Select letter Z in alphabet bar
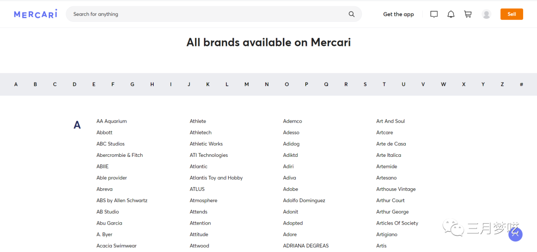537x252 pixels. pyautogui.click(x=502, y=85)
